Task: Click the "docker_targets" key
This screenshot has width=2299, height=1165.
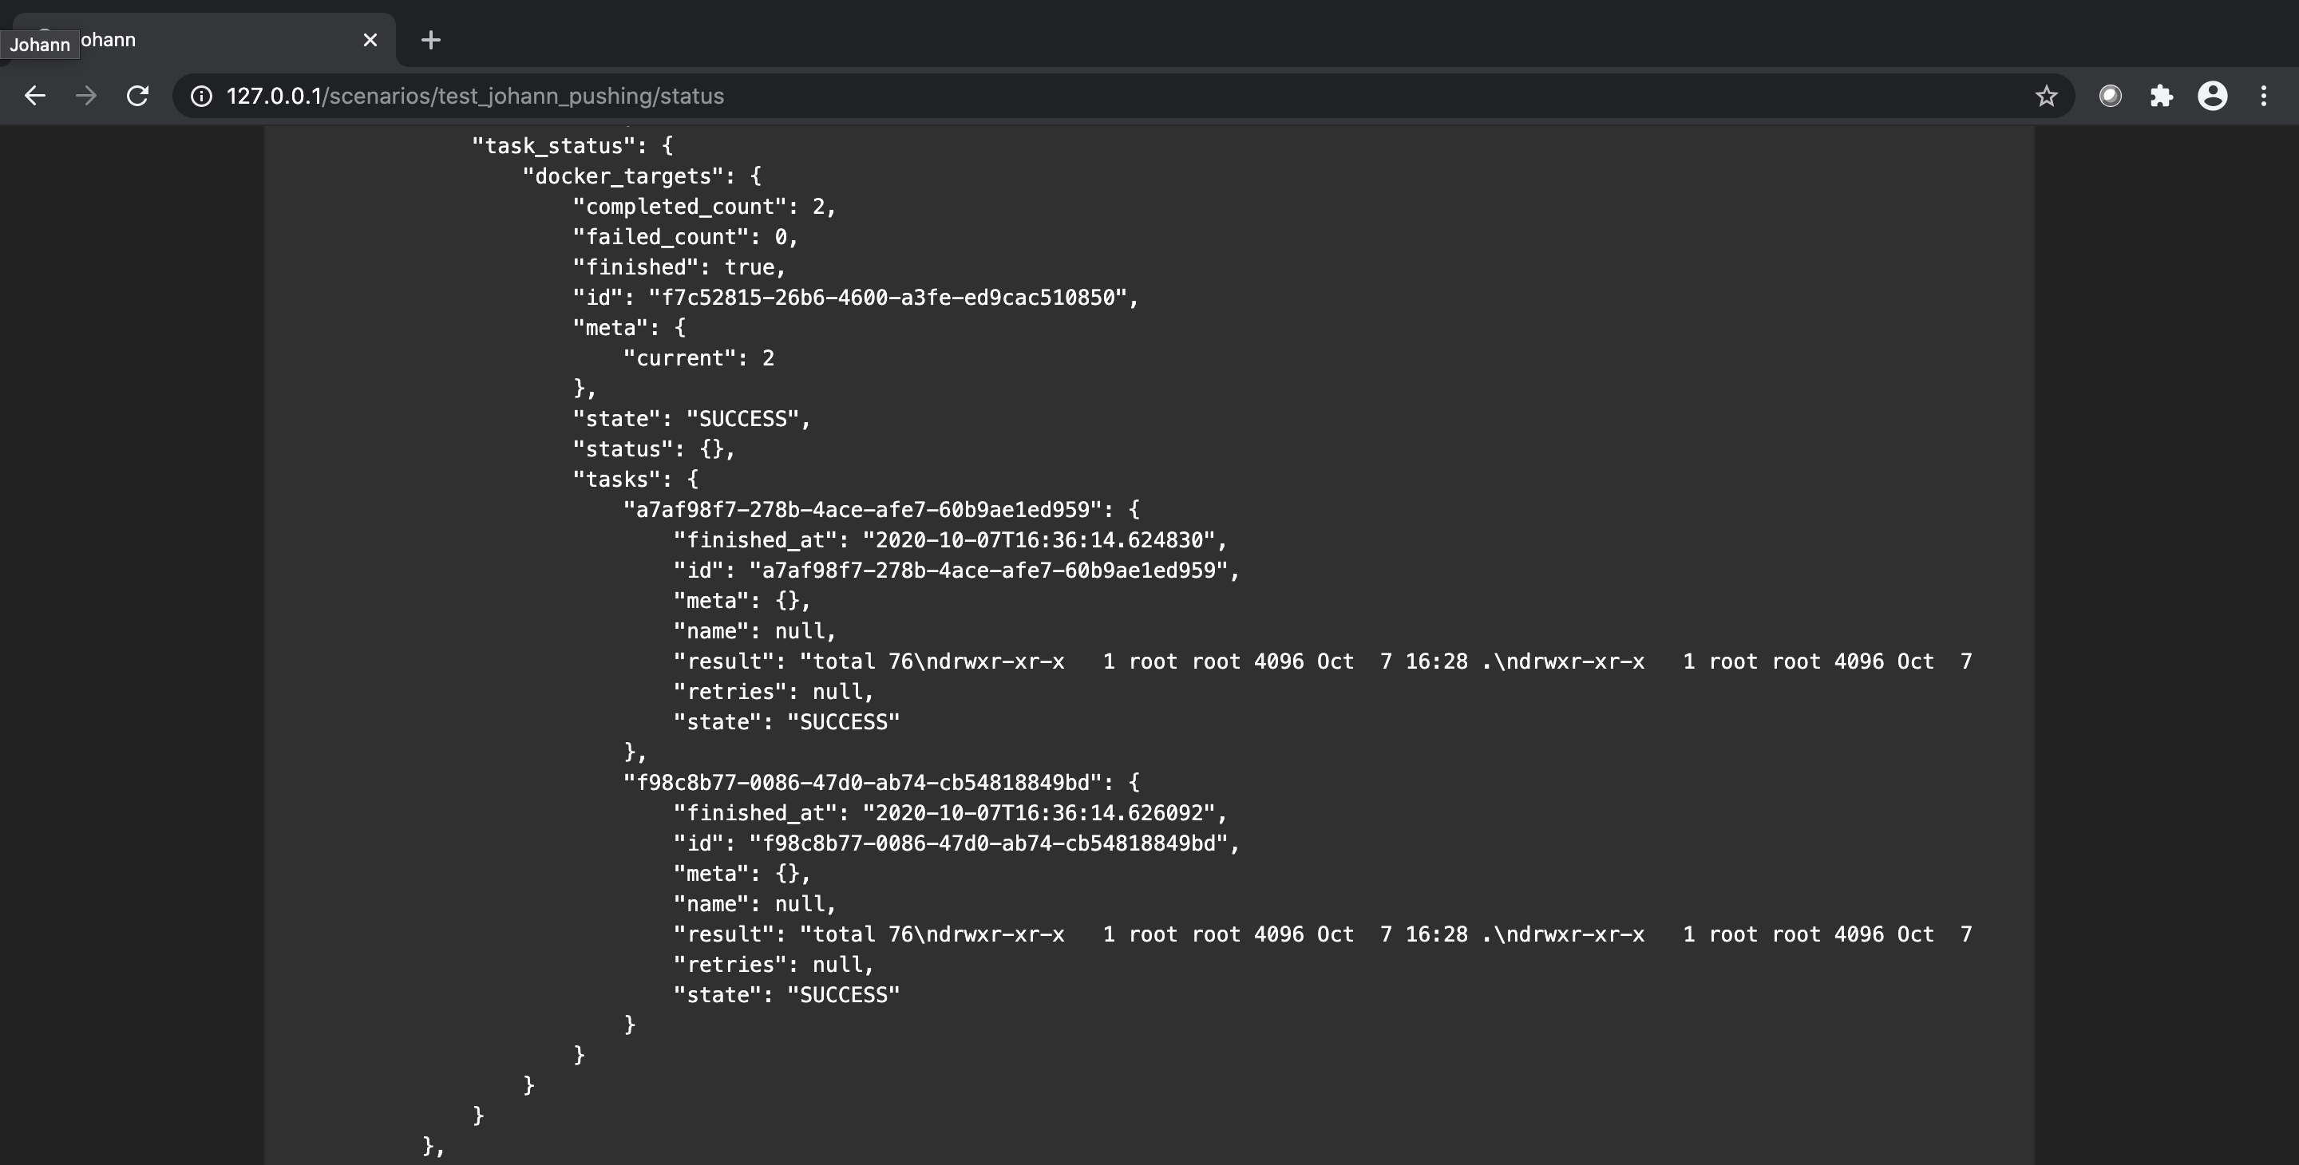Action: 629,176
